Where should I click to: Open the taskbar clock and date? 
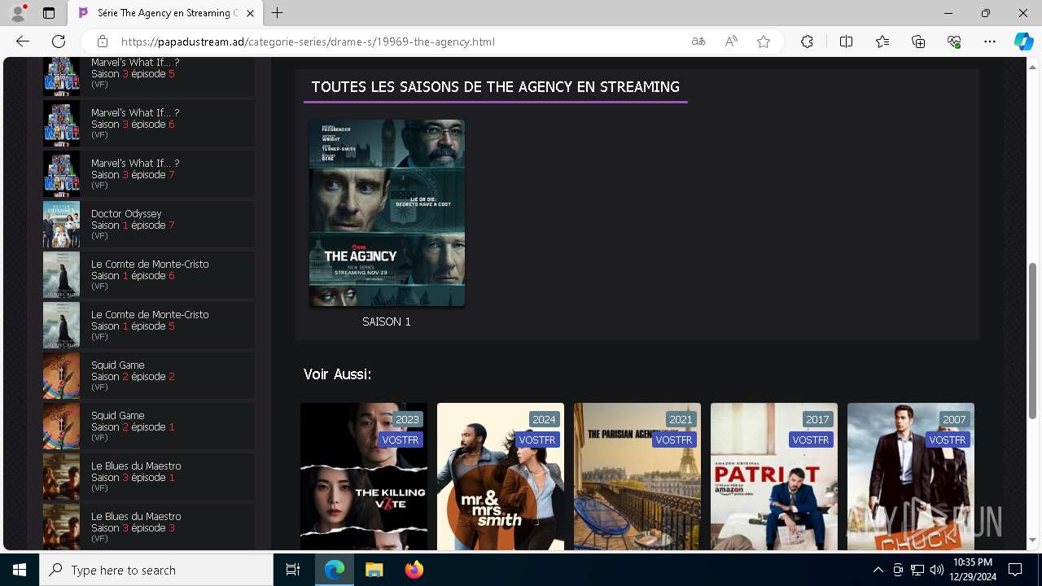click(972, 570)
